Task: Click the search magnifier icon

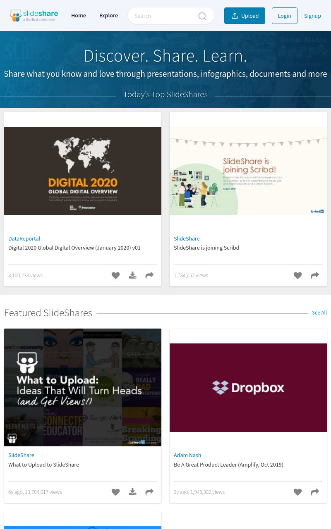Action: click(202, 16)
